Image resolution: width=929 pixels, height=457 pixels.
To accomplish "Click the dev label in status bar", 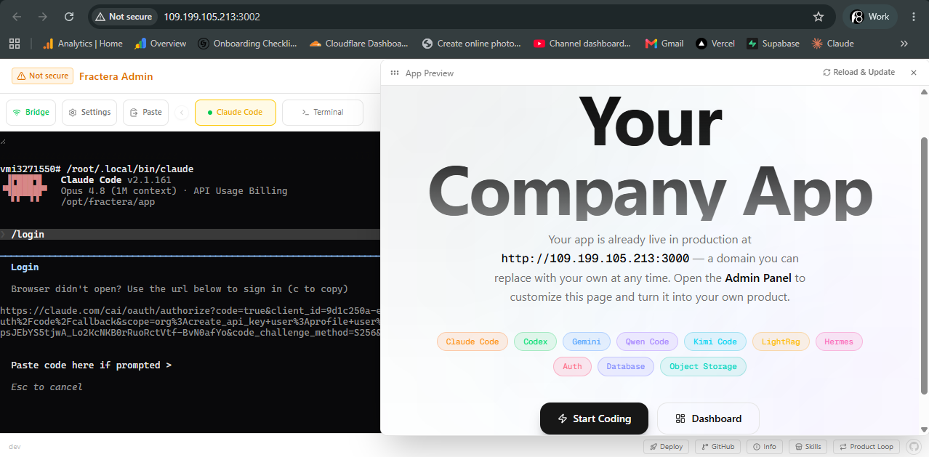I will [14, 447].
